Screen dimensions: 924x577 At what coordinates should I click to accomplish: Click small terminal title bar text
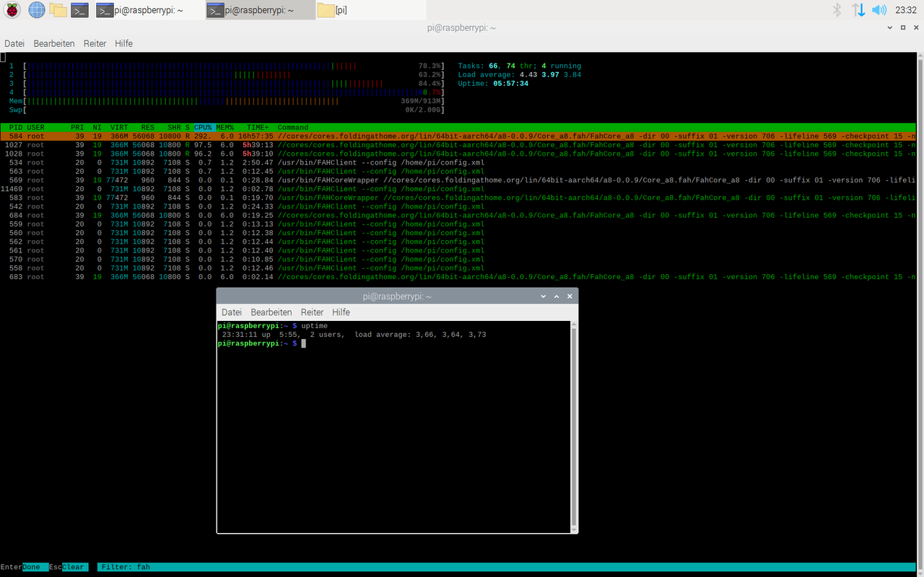pos(397,296)
